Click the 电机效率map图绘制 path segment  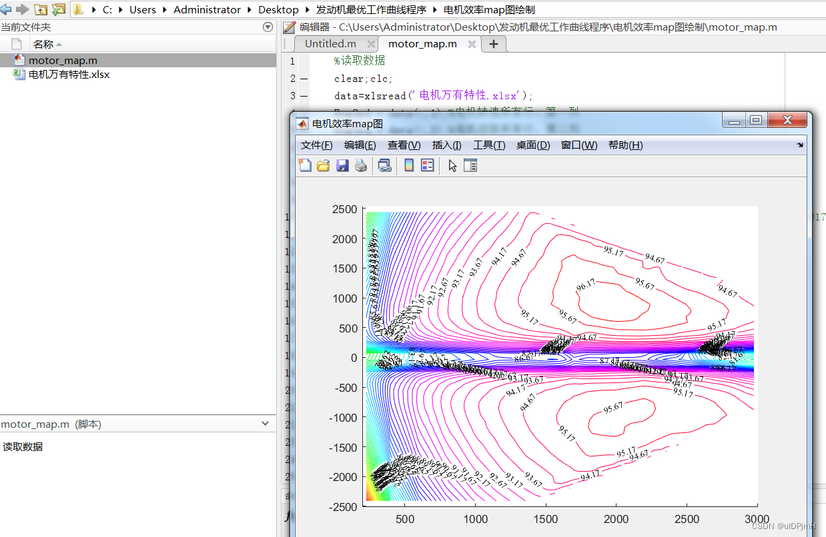coord(489,10)
